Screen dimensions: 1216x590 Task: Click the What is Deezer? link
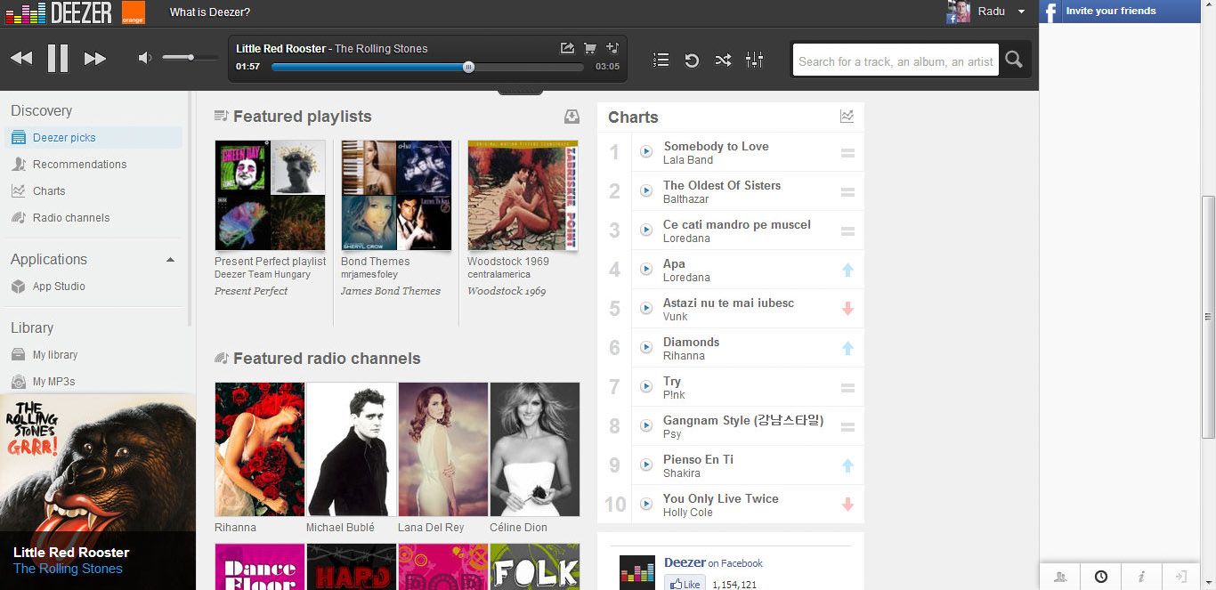pyautogui.click(x=210, y=12)
